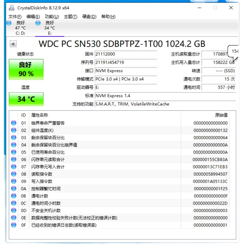The height and width of the screenshot is (244, 244).
Task: Click the 34 °C temperature button
Action: click(x=26, y=99)
